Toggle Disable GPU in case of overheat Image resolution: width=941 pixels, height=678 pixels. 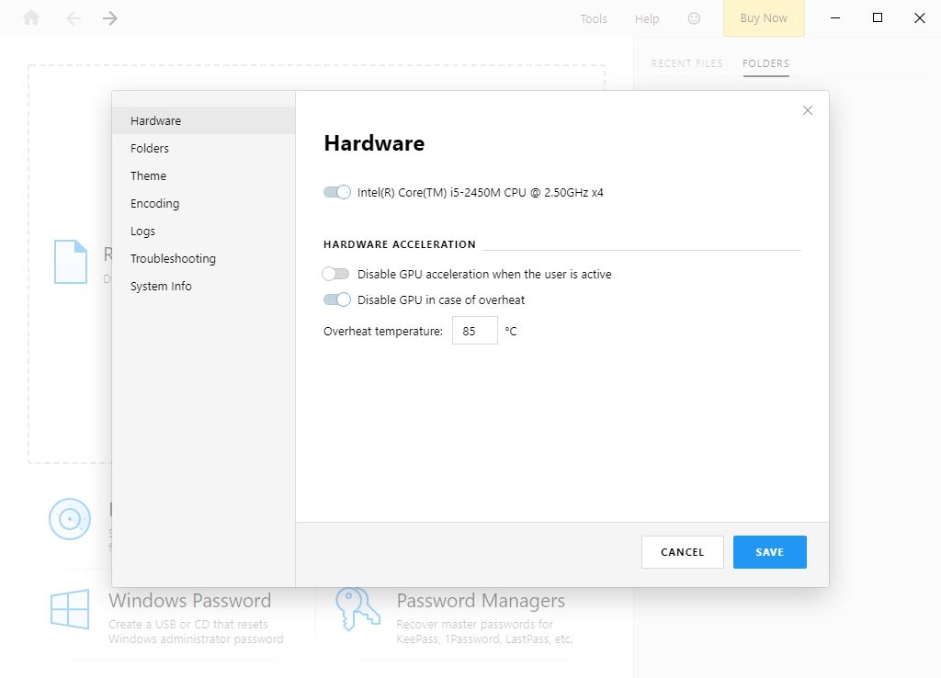click(336, 299)
